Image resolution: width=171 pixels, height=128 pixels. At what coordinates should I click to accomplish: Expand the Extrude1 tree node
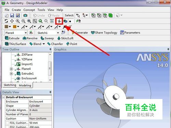[x=11, y=74]
